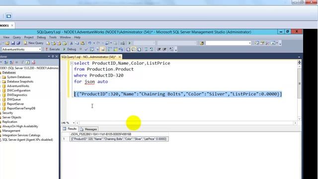Open the Debug menu

(x=41, y=37)
